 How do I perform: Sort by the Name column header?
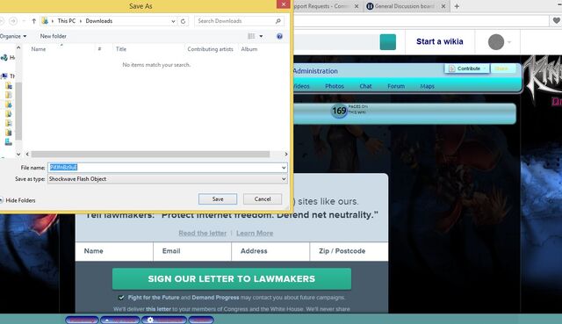pos(39,49)
